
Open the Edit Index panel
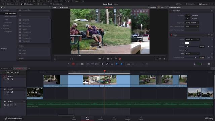coord(42,4)
